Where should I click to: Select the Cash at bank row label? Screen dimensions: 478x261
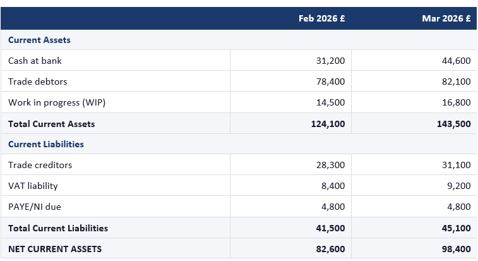(35, 61)
